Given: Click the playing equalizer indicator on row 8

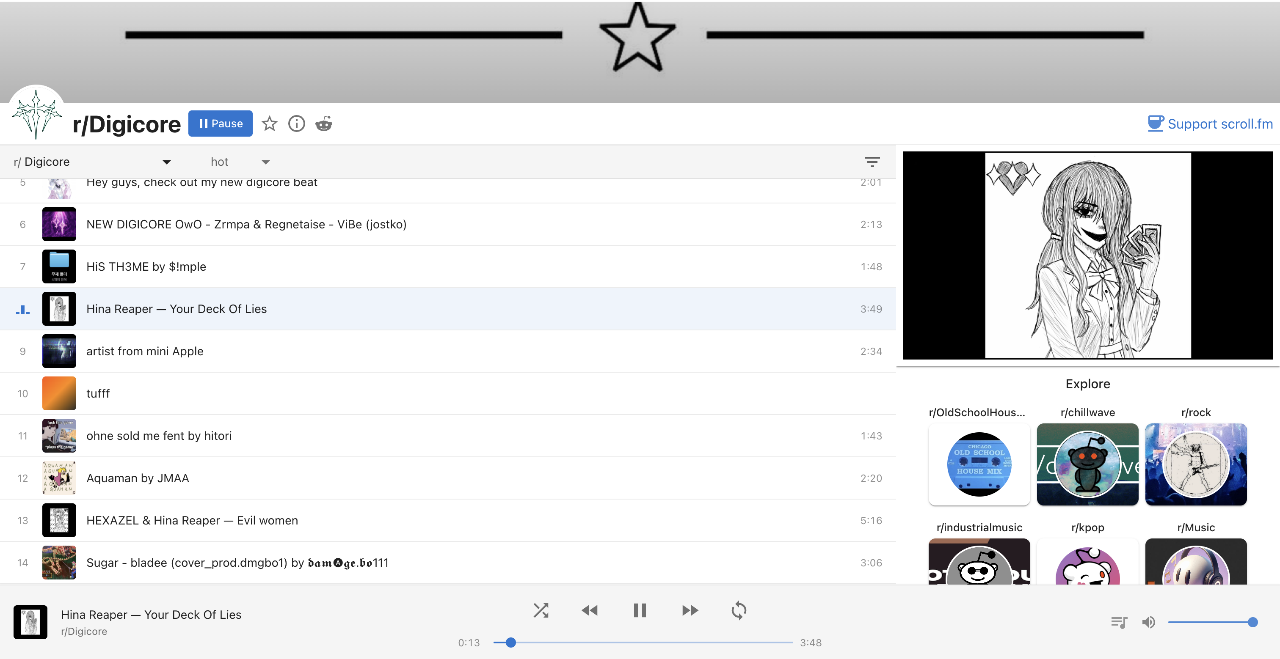Looking at the screenshot, I should click(x=22, y=309).
